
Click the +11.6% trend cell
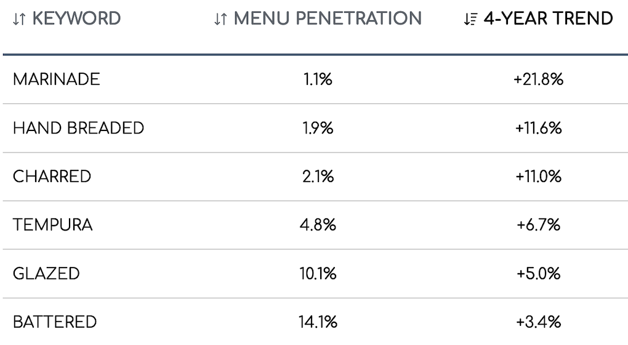coord(538,128)
